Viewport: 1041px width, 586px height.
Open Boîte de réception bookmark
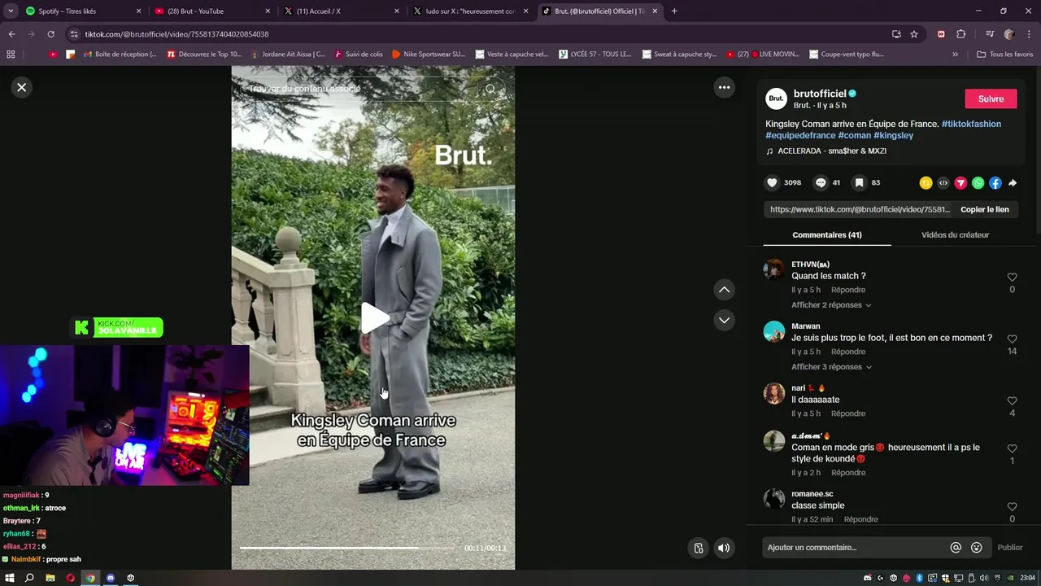pos(120,55)
